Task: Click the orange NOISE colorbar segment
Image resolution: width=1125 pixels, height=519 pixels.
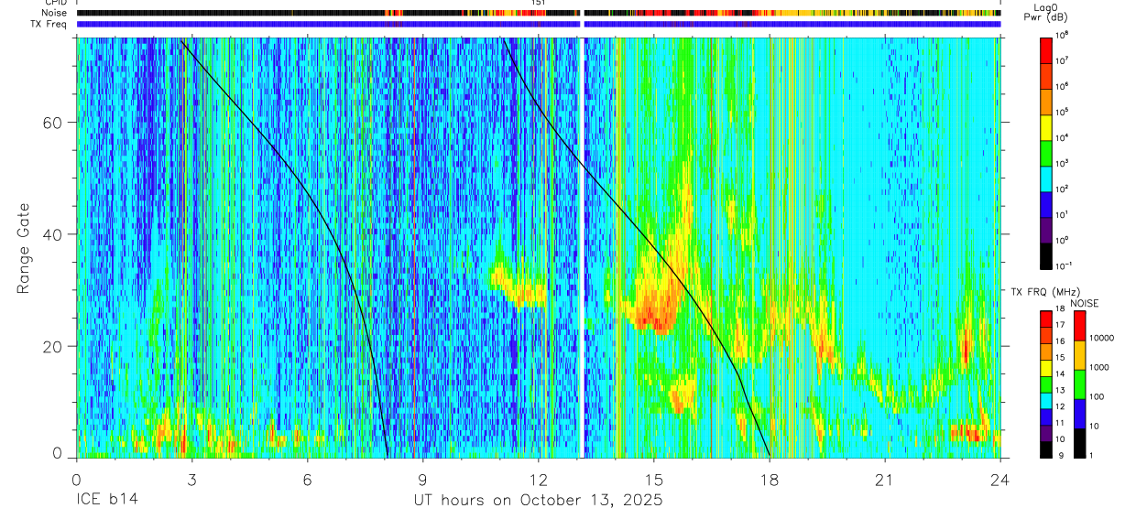Action: [1079, 355]
